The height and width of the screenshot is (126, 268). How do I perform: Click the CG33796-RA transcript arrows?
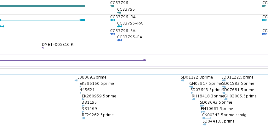click(112, 20)
